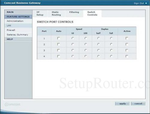Select speed 10 for port 2
Image resolution: width=150 pixels, height=114 pixels.
[73, 44]
